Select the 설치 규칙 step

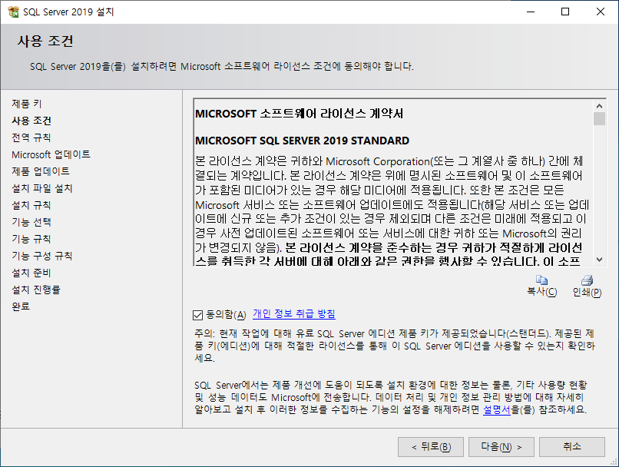(31, 205)
